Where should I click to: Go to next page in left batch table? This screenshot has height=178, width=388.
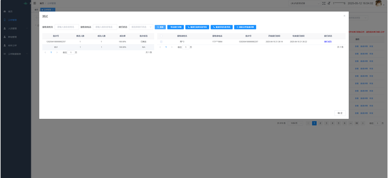pyautogui.click(x=57, y=52)
